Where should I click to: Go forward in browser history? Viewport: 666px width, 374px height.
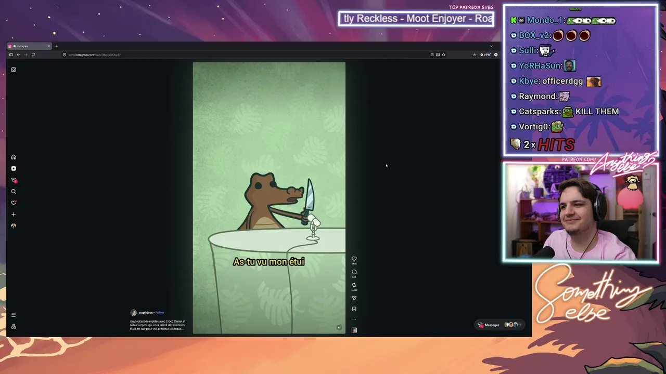pos(25,55)
